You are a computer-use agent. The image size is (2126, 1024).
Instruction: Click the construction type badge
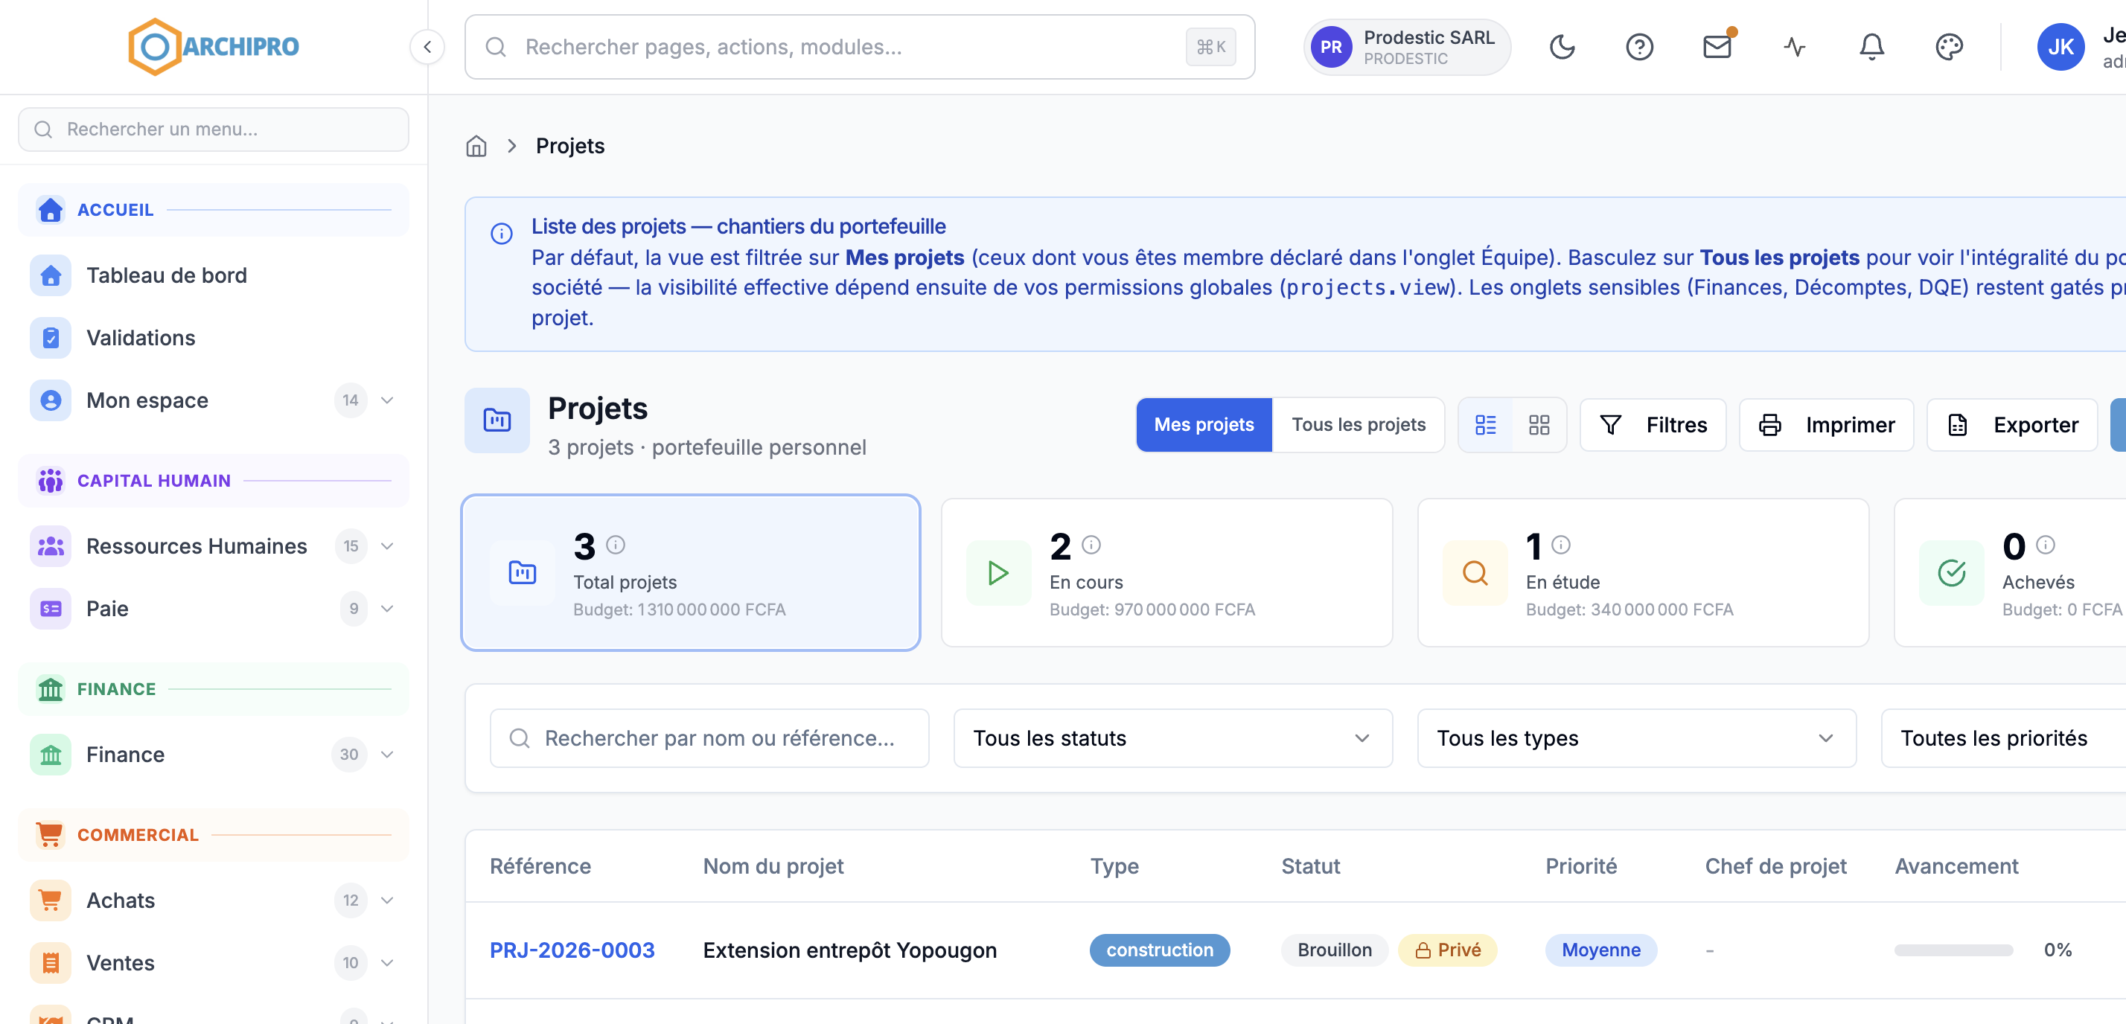pos(1160,950)
